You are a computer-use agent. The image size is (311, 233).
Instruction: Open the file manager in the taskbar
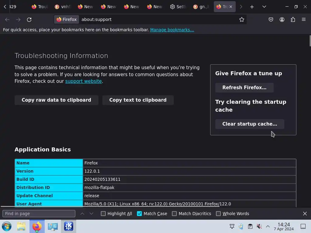pyautogui.click(x=21, y=226)
